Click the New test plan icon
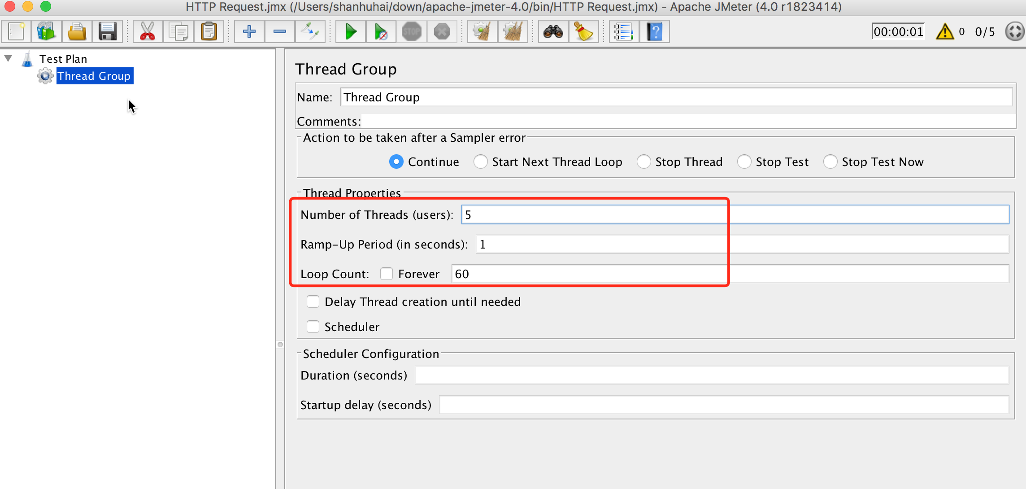The width and height of the screenshot is (1026, 489). 17,32
